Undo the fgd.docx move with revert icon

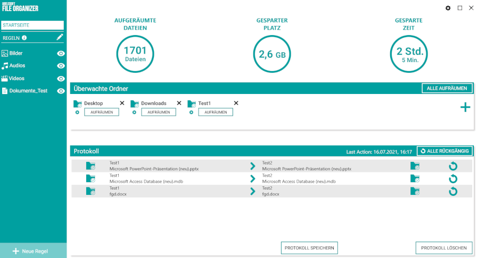point(453,191)
